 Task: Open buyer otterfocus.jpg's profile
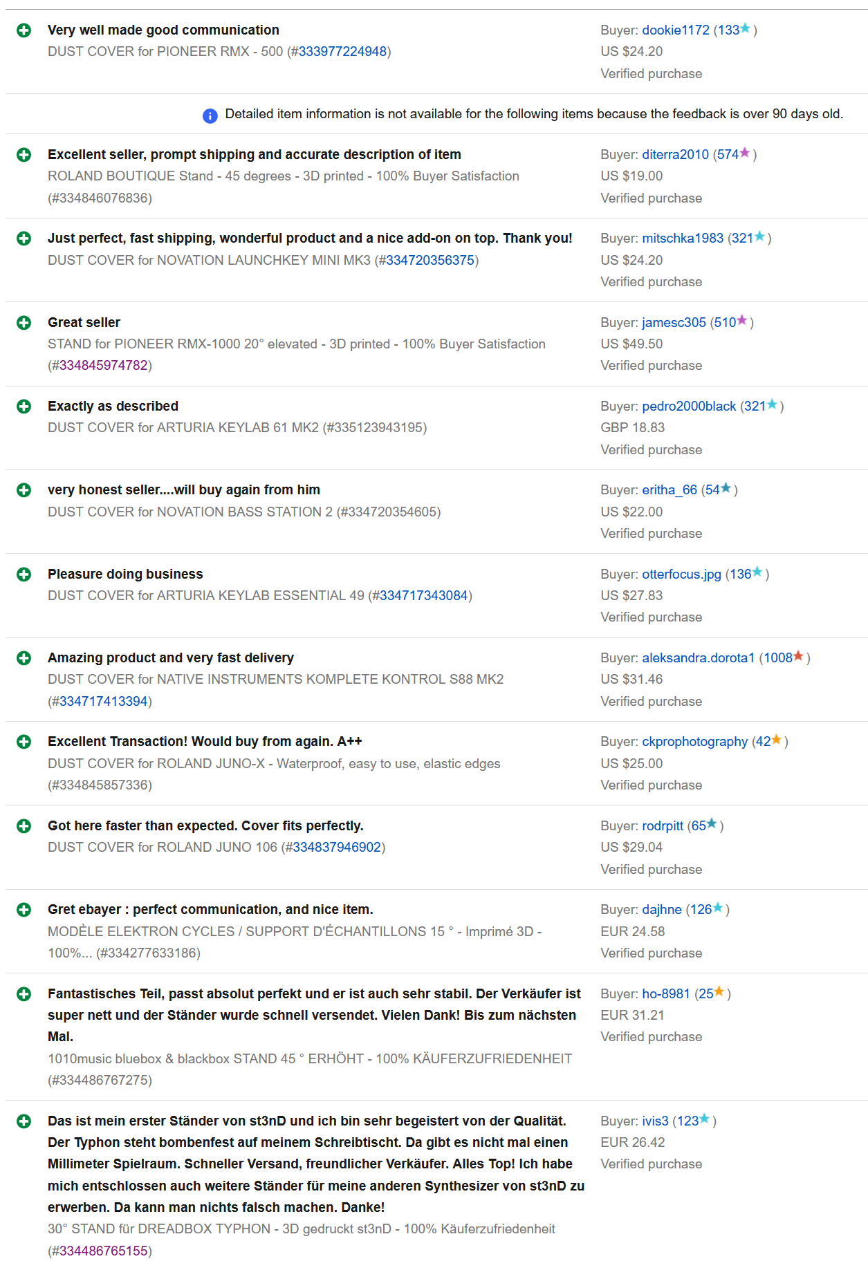pos(682,575)
